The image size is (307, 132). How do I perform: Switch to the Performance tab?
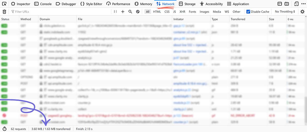coord(118,4)
